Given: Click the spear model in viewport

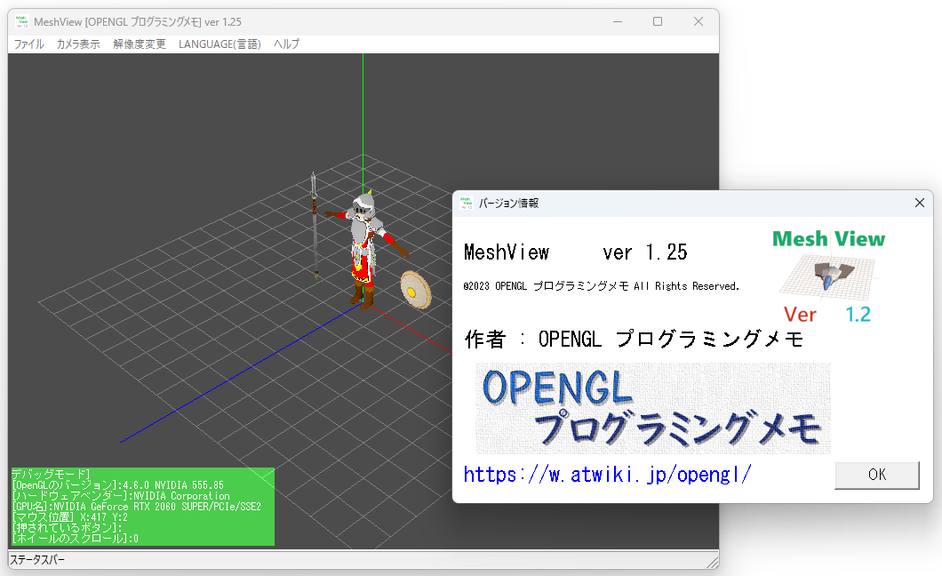Looking at the screenshot, I should (x=315, y=225).
